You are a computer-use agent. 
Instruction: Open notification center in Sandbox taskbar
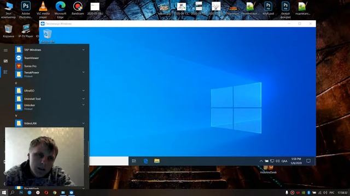[x=308, y=161]
